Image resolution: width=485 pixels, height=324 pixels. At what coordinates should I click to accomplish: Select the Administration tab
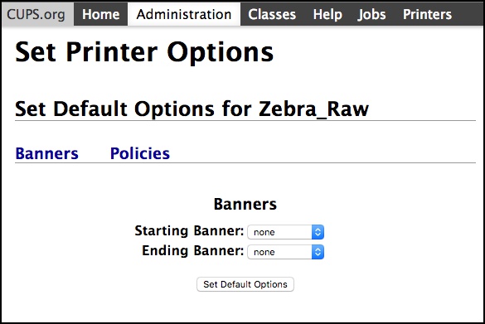(184, 14)
